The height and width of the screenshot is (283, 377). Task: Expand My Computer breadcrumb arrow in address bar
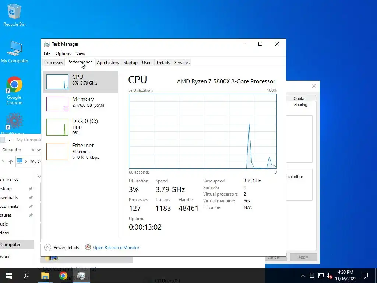(x=26, y=161)
